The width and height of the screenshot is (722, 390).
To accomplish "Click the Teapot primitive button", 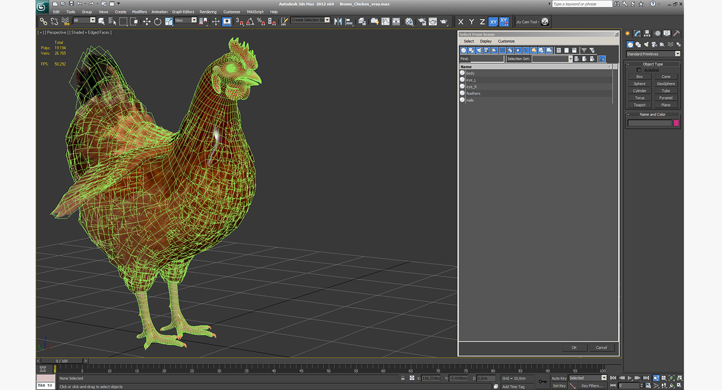I will click(x=640, y=105).
